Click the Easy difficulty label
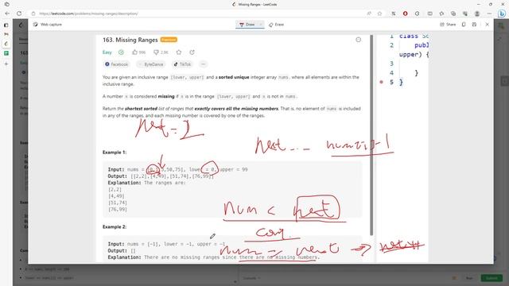The width and height of the screenshot is (509, 286). (107, 52)
